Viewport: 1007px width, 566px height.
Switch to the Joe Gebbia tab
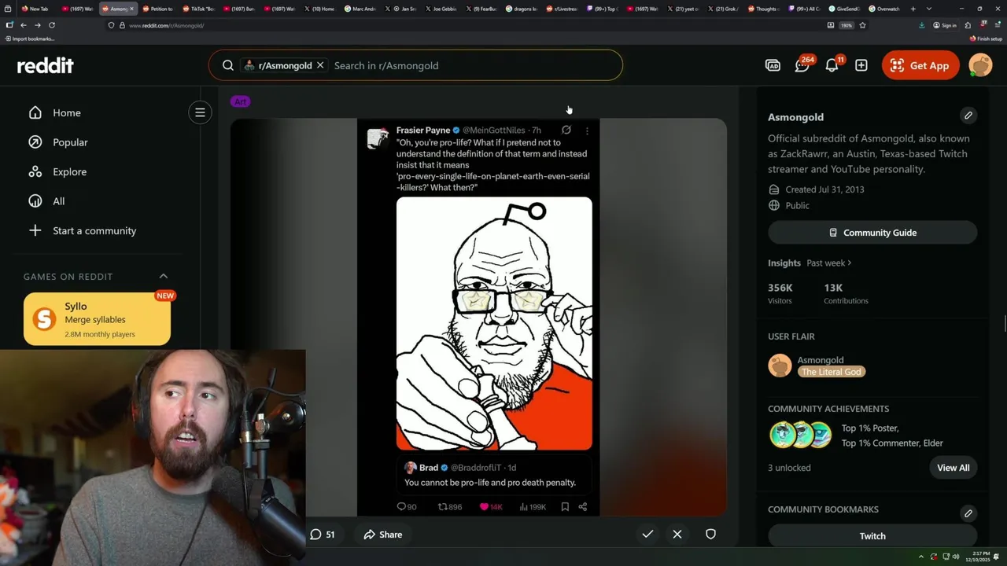point(442,9)
